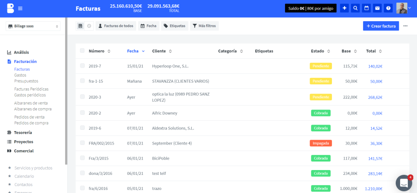Sort by the Fecha column

pyautogui.click(x=136, y=51)
